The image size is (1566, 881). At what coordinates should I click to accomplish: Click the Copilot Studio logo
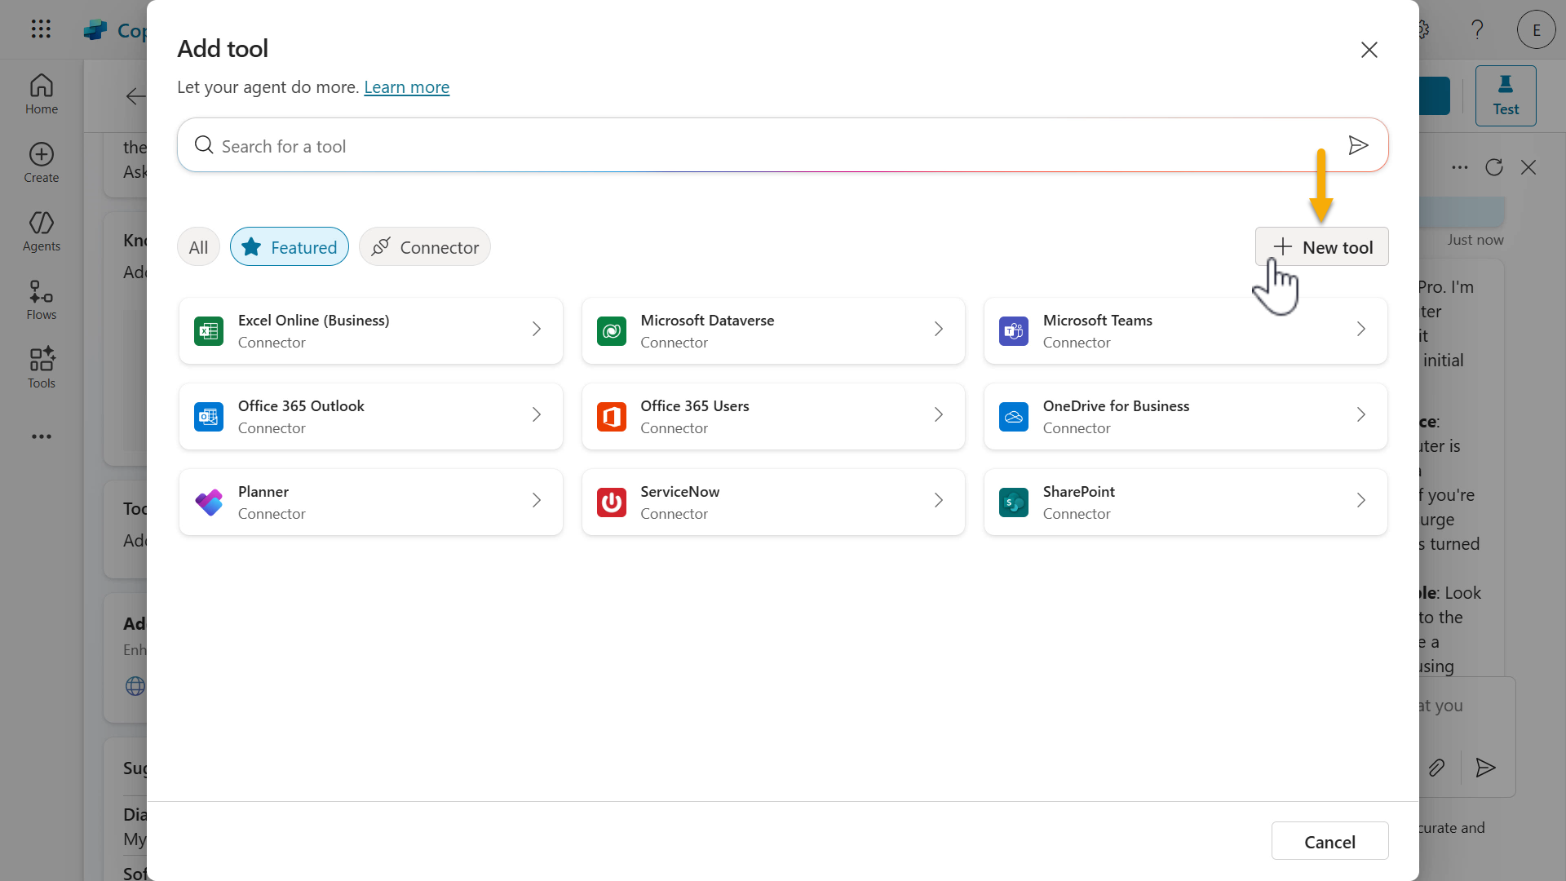pos(95,30)
